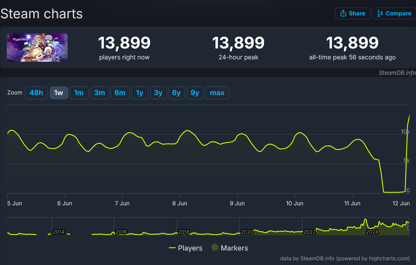The width and height of the screenshot is (416, 265).
Task: Choose the 6y zoom range
Action: click(176, 93)
